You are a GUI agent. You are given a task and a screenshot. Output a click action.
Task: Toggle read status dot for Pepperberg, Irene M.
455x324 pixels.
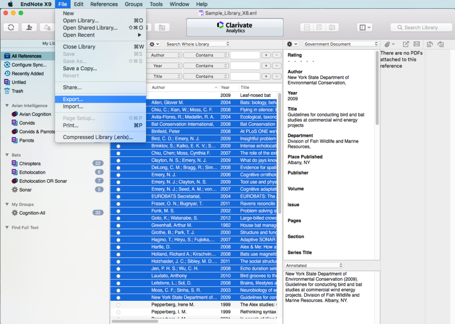click(x=118, y=305)
